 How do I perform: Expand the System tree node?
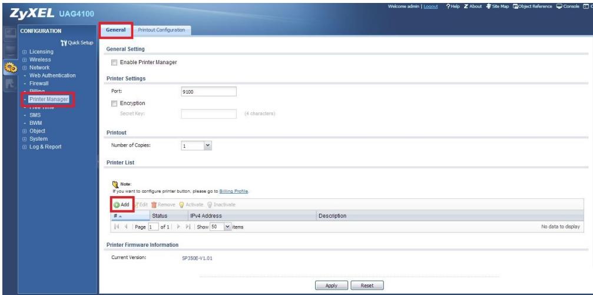(x=25, y=139)
